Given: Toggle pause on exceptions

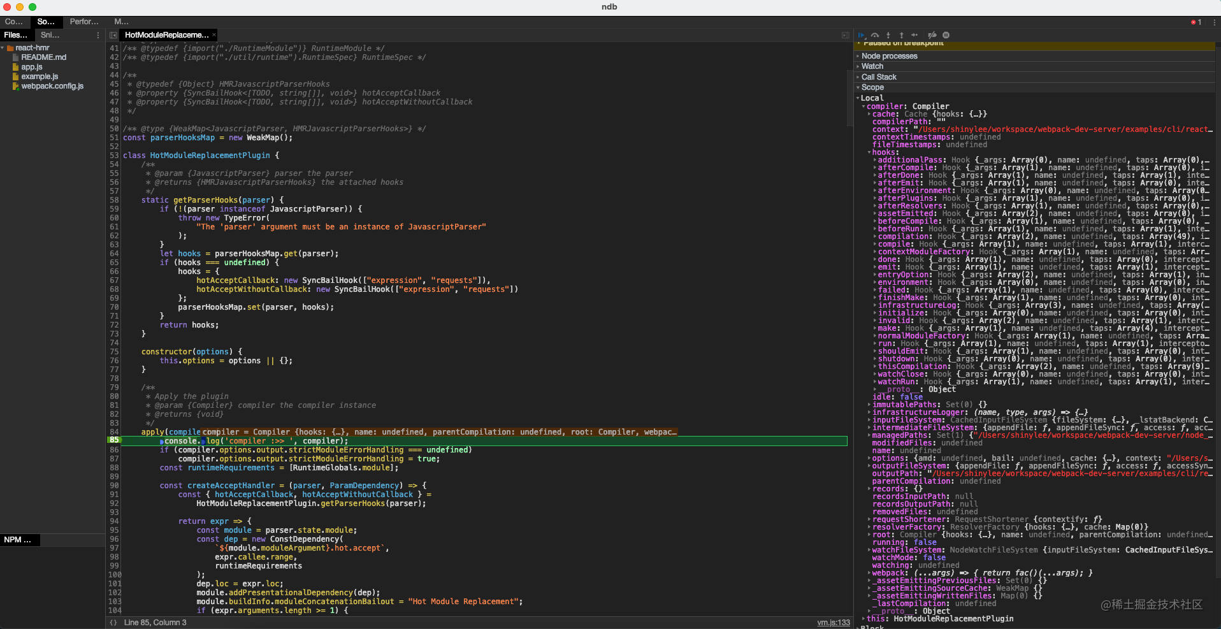Looking at the screenshot, I should point(946,35).
